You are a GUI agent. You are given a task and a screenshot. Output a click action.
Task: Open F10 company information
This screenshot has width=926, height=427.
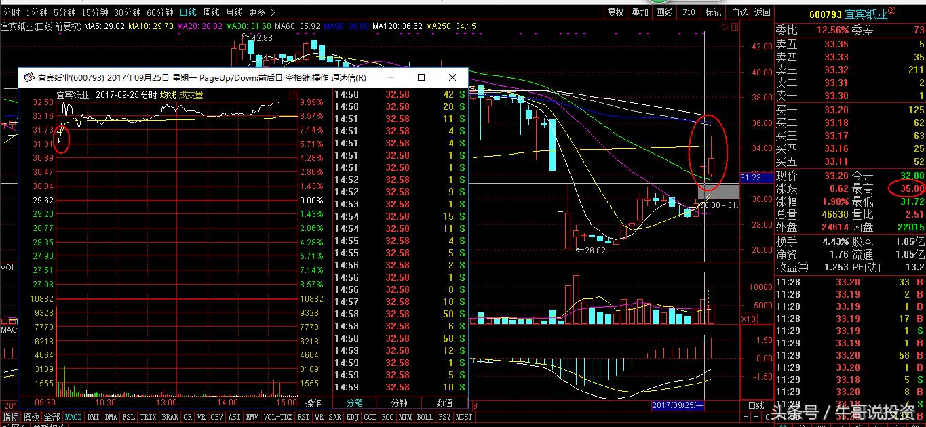click(x=689, y=12)
